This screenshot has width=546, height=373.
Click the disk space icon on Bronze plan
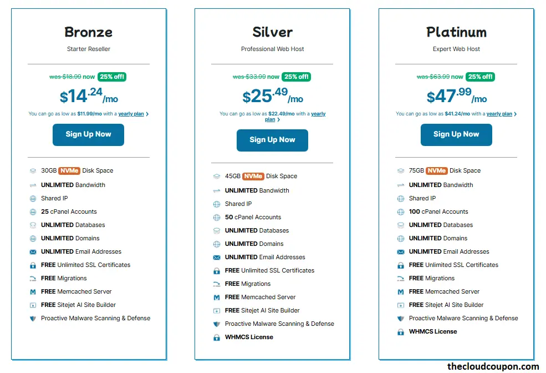tap(33, 170)
